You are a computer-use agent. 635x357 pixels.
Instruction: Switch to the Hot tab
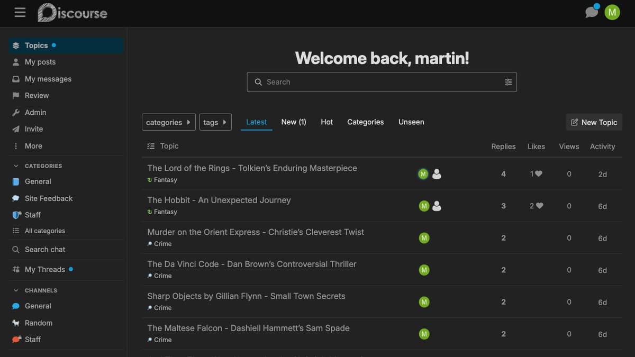pyautogui.click(x=327, y=122)
